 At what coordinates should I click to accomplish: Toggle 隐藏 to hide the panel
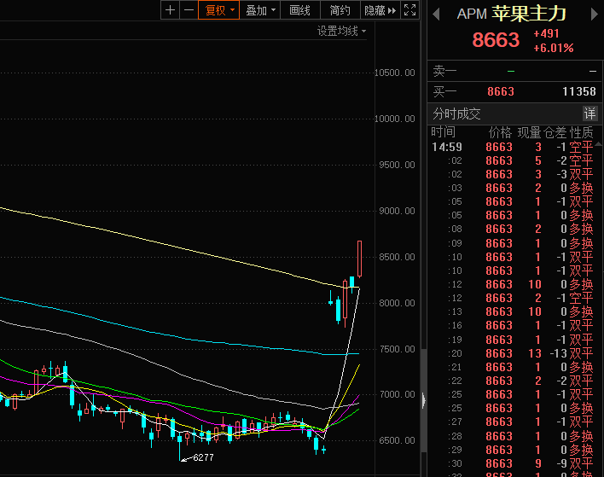point(380,10)
